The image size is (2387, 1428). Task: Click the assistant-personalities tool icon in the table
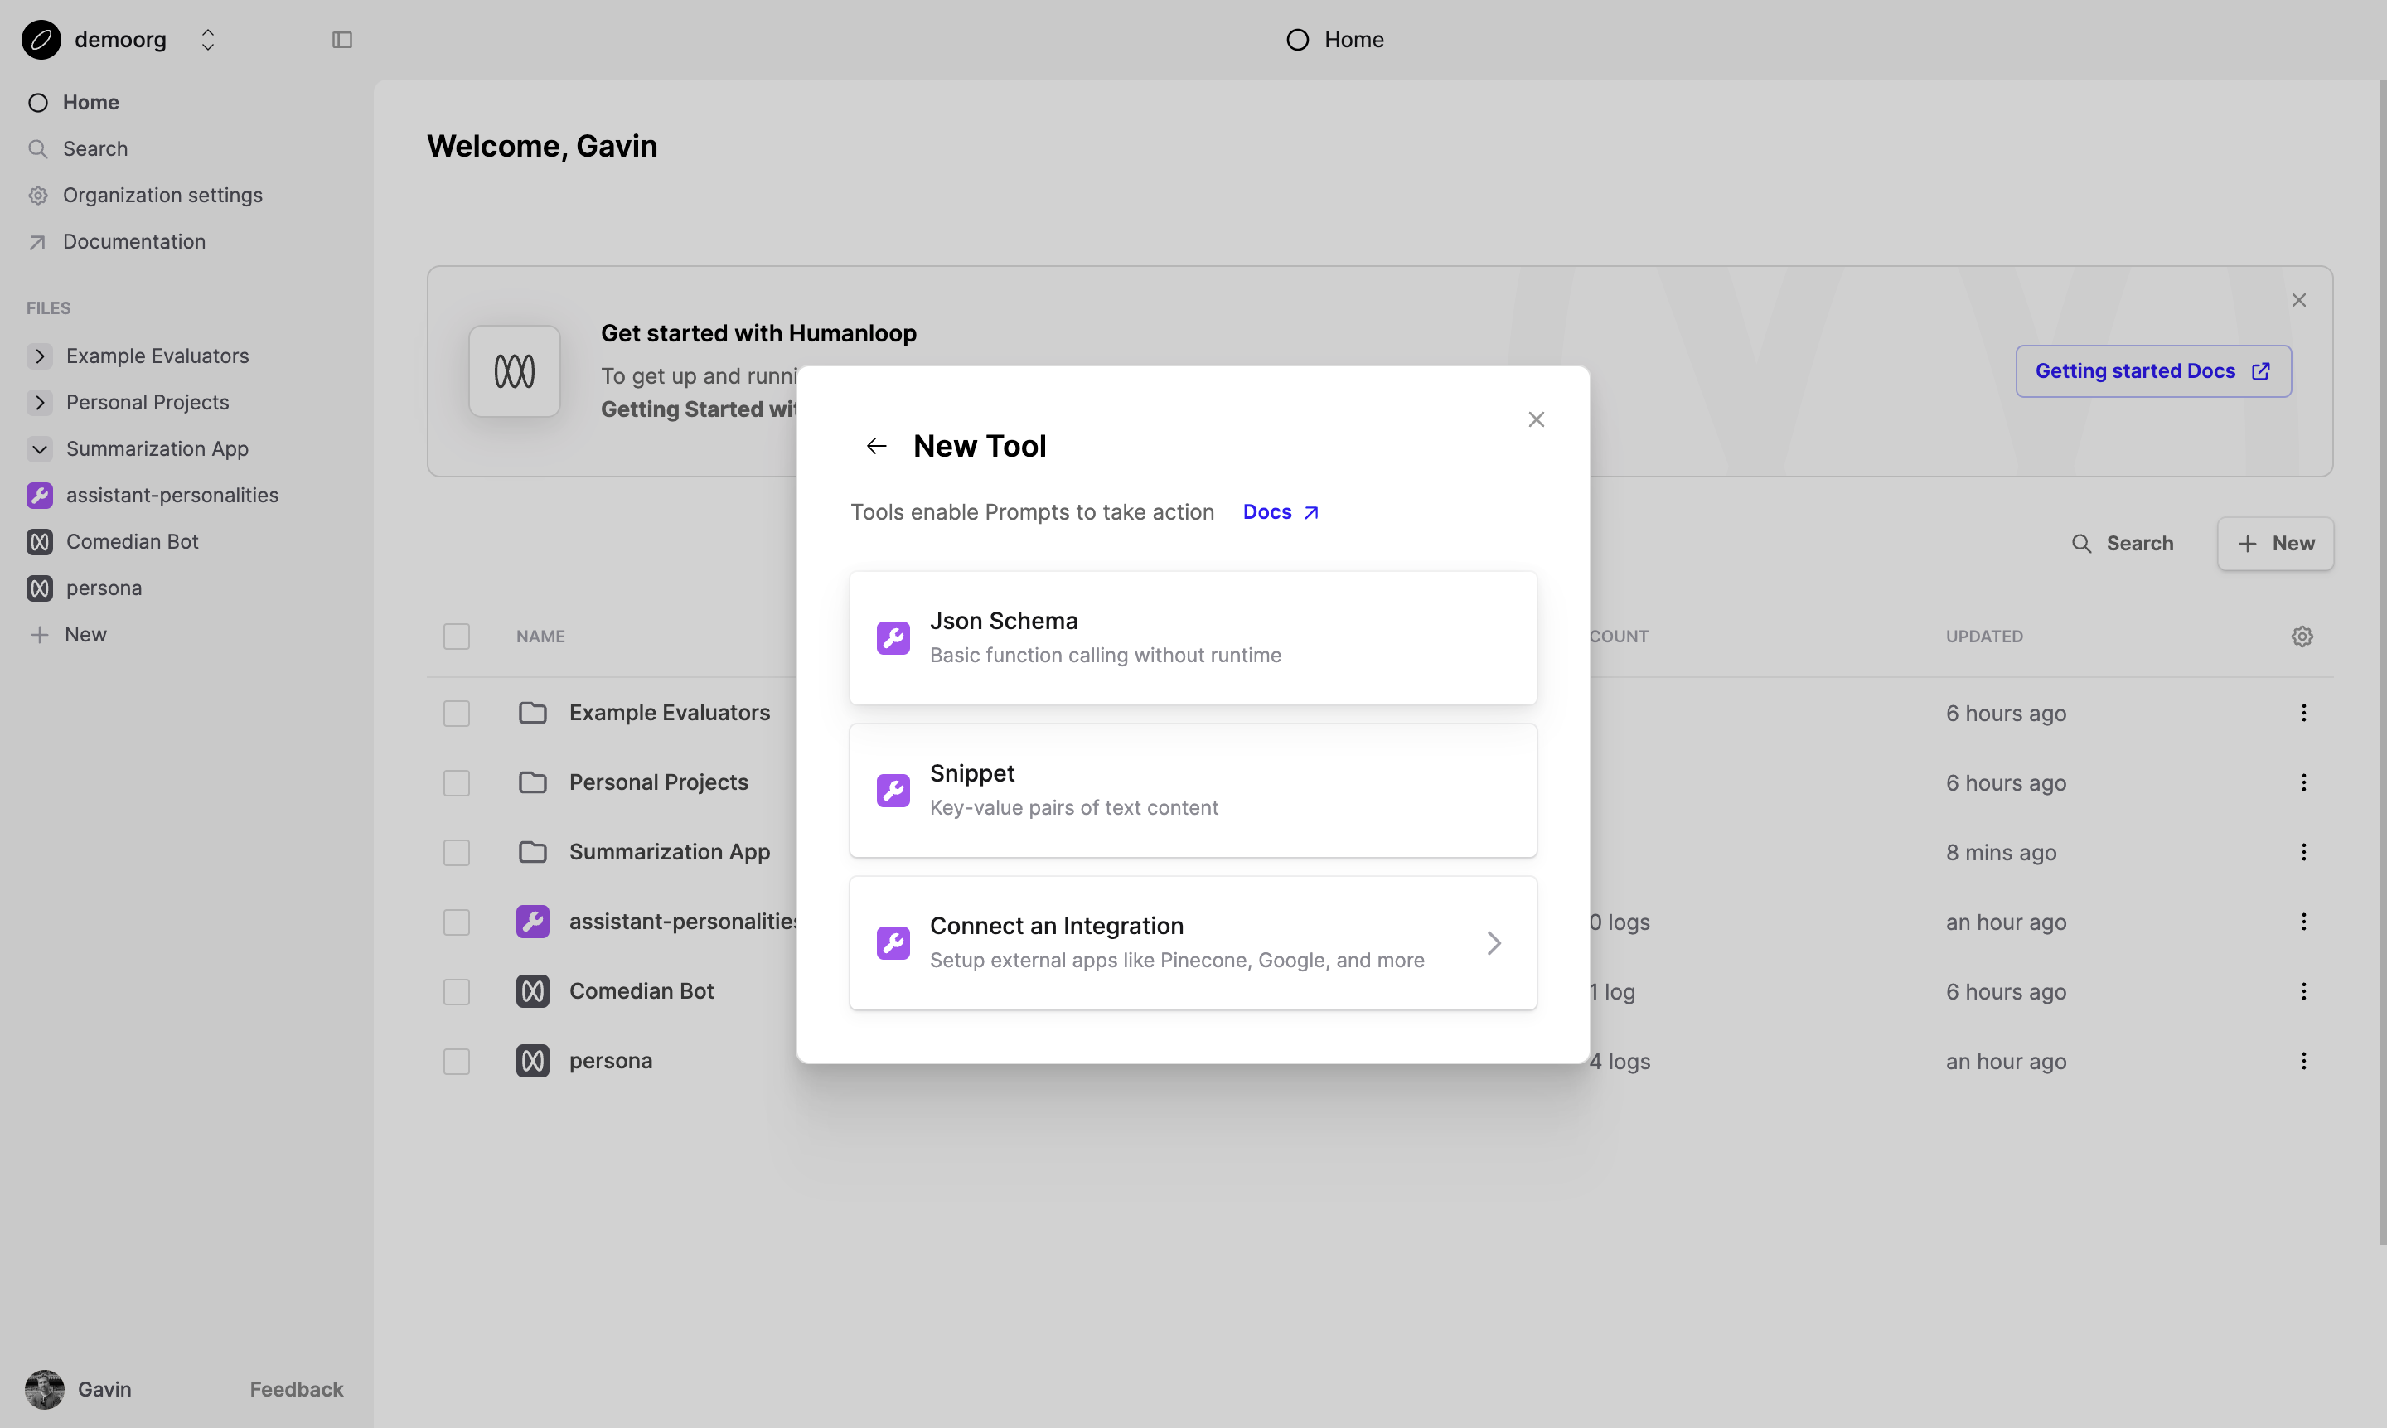pos(532,922)
